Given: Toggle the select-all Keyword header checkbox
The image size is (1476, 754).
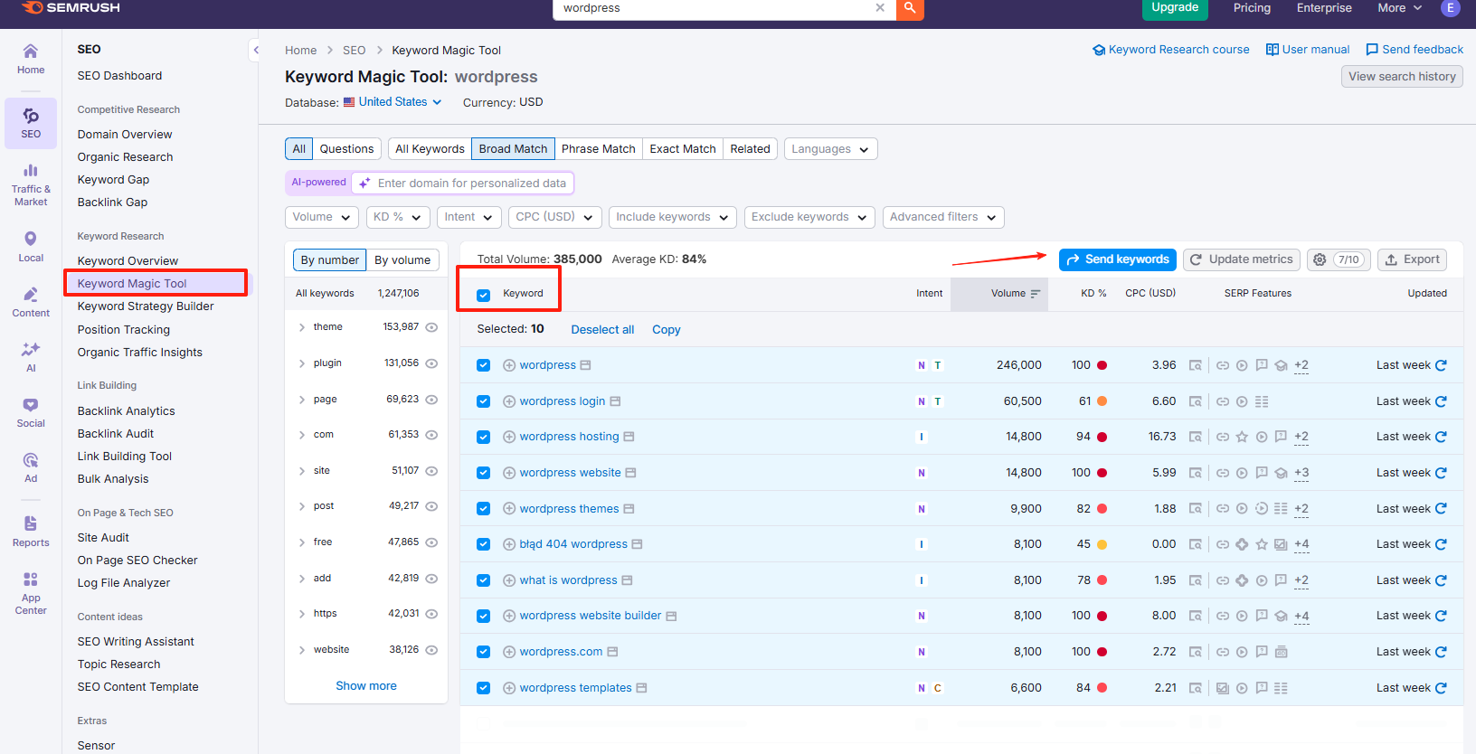Looking at the screenshot, I should (x=484, y=295).
